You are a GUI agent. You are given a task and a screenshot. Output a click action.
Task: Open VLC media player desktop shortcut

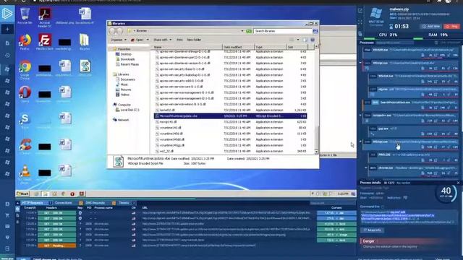pos(25,174)
